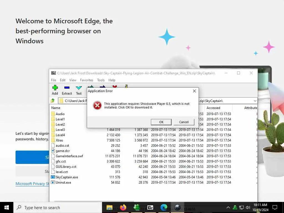The height and width of the screenshot is (213, 284).
Task: Click the Test checkmark toolbar icon
Action: (x=78, y=88)
